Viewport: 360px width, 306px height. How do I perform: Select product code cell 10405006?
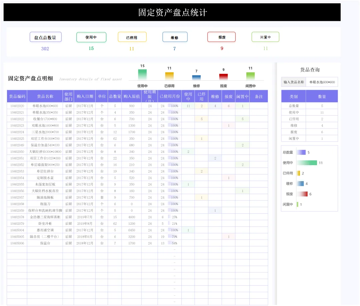(x=17, y=243)
